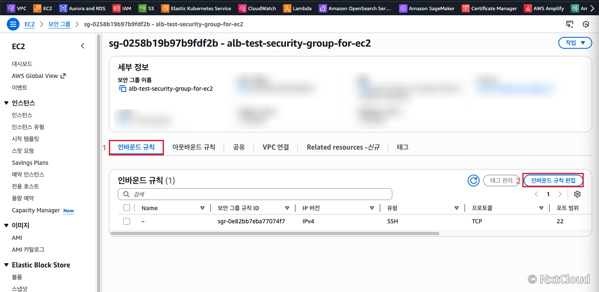599x292 pixels.
Task: Open Elastic Kubernetes Service shortcut
Action: click(197, 8)
